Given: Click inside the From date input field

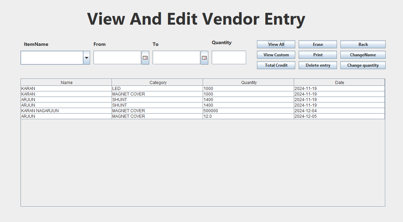Looking at the screenshot, I should (116, 57).
